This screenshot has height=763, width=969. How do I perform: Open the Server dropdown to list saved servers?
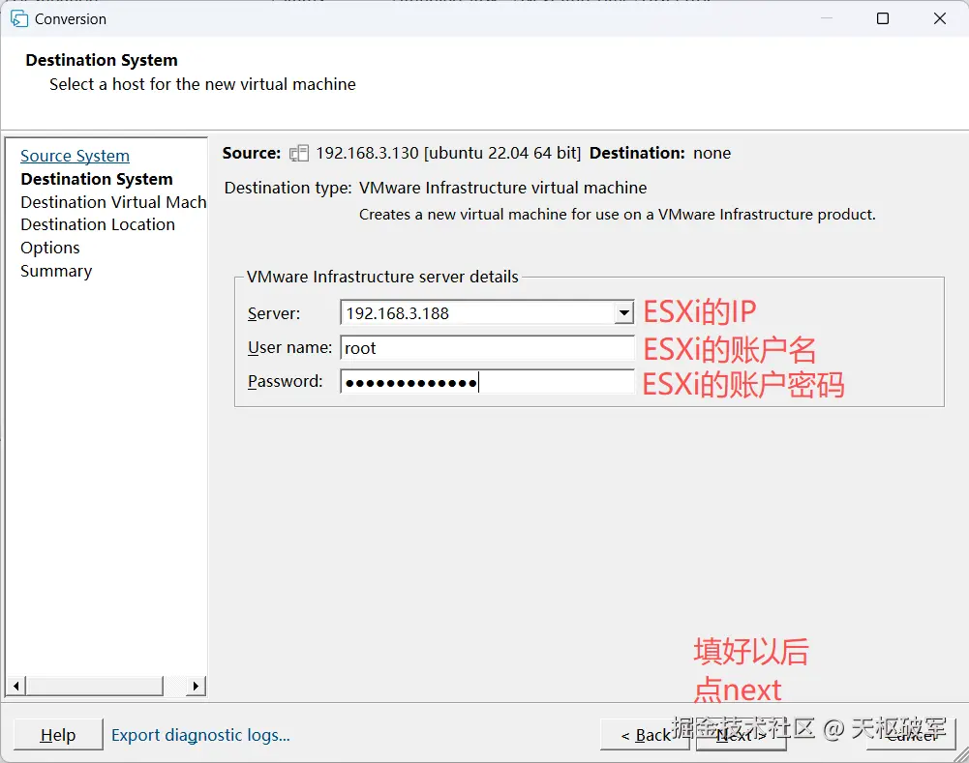pos(622,312)
